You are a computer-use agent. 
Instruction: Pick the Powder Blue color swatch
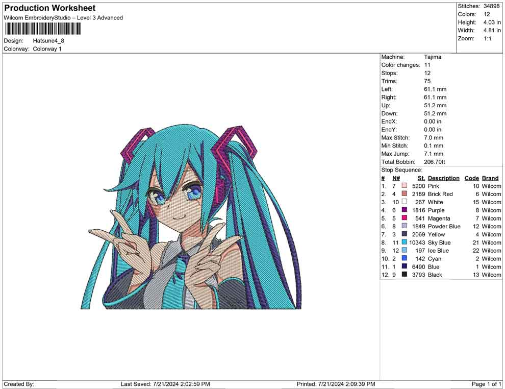click(x=404, y=226)
